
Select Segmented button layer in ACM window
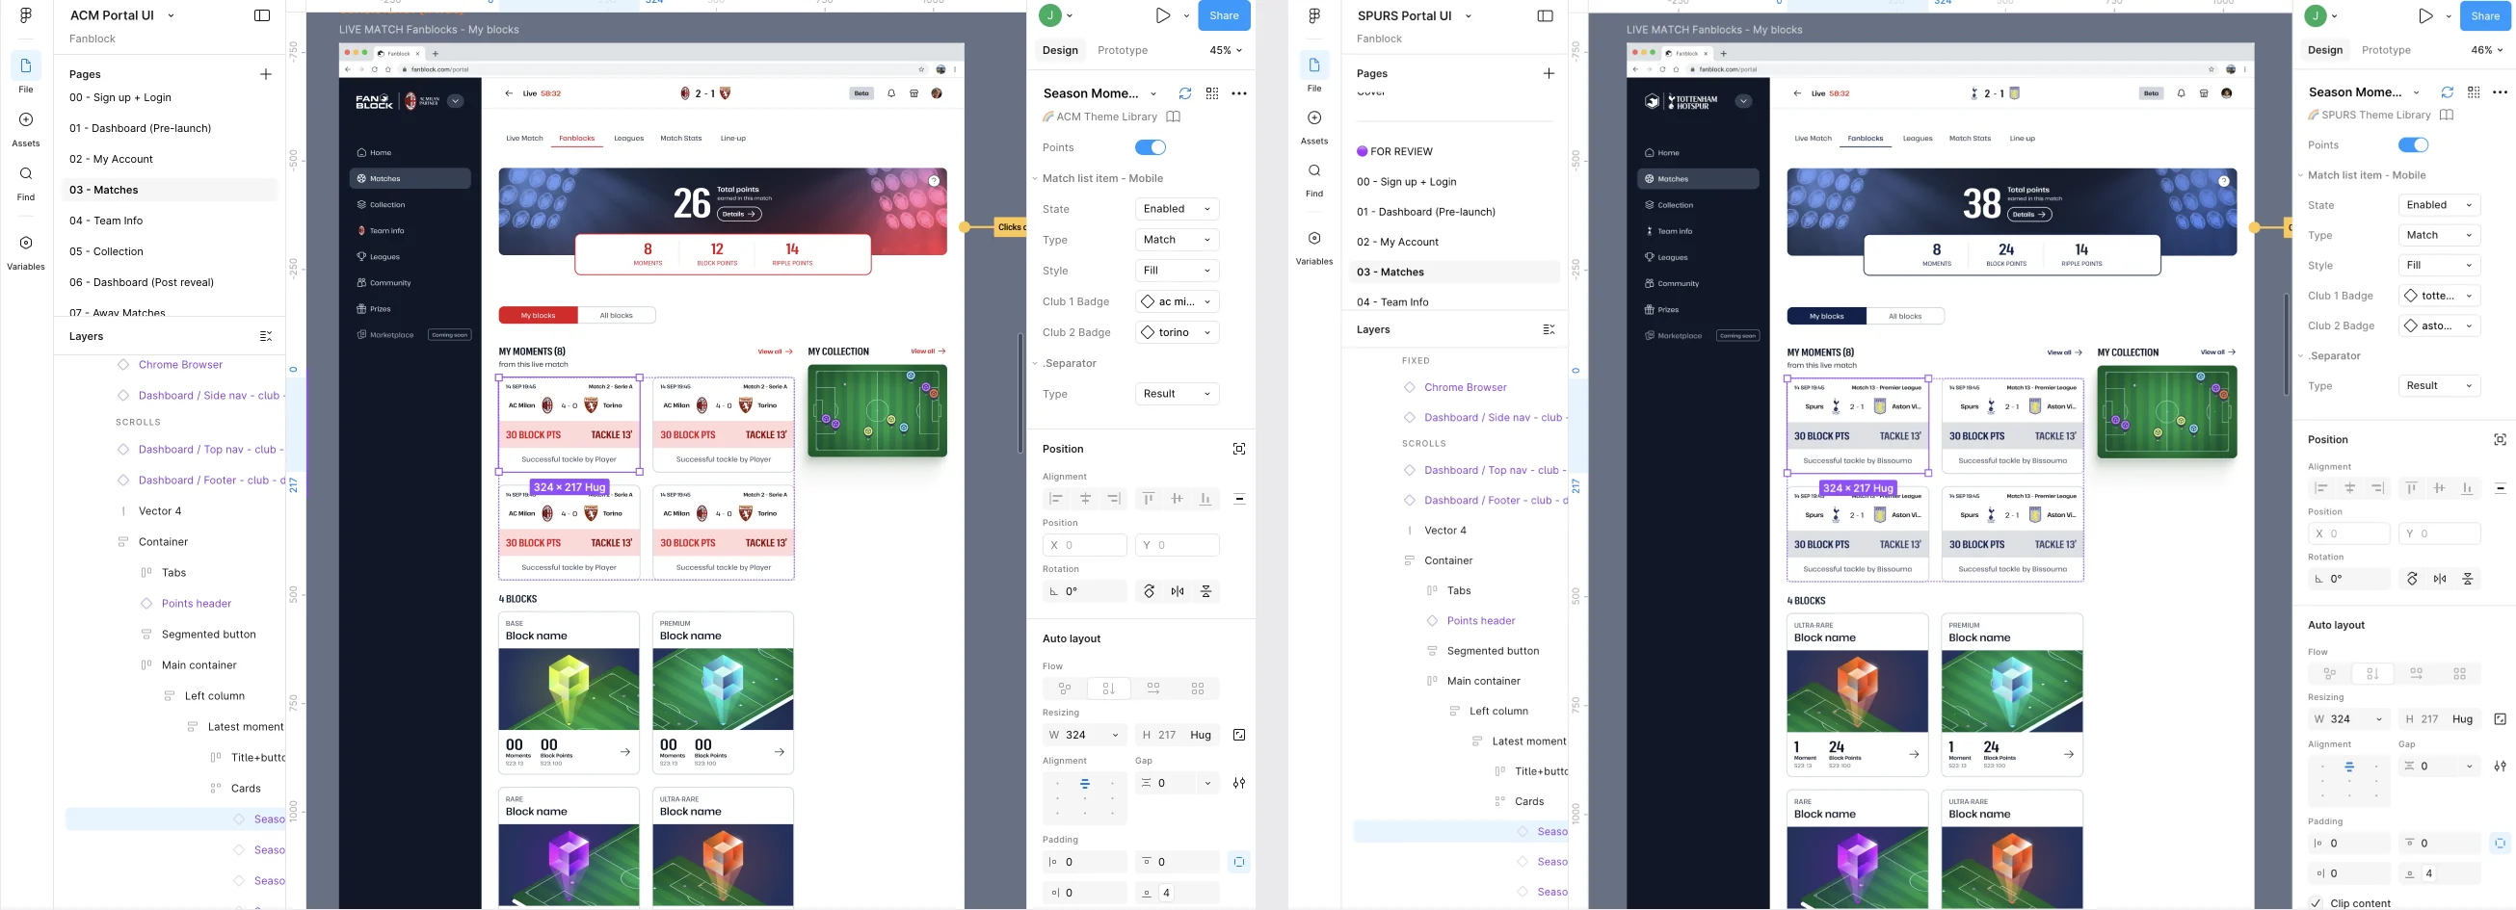tap(208, 635)
